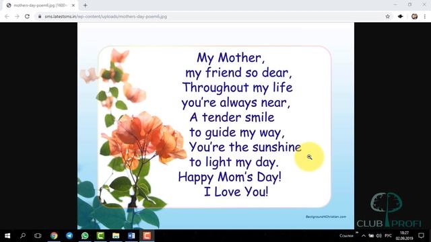The width and height of the screenshot is (431, 242).
Task: Open the extension icon beside the star
Action: [x=401, y=16]
